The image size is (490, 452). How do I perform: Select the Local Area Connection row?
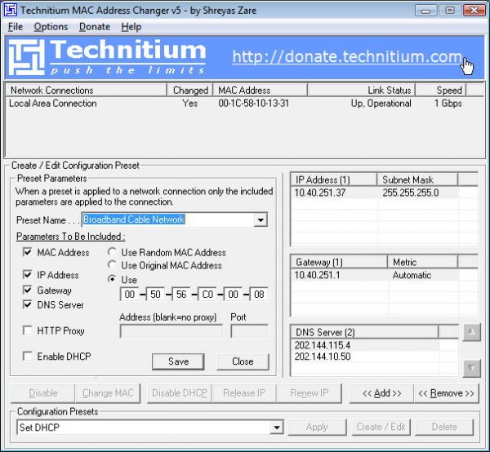(245, 104)
